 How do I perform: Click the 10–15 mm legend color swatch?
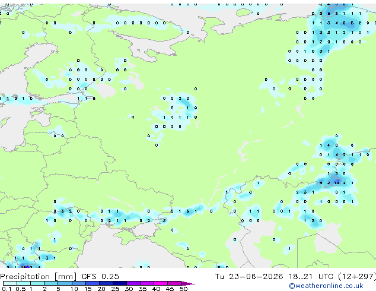tap(79, 283)
